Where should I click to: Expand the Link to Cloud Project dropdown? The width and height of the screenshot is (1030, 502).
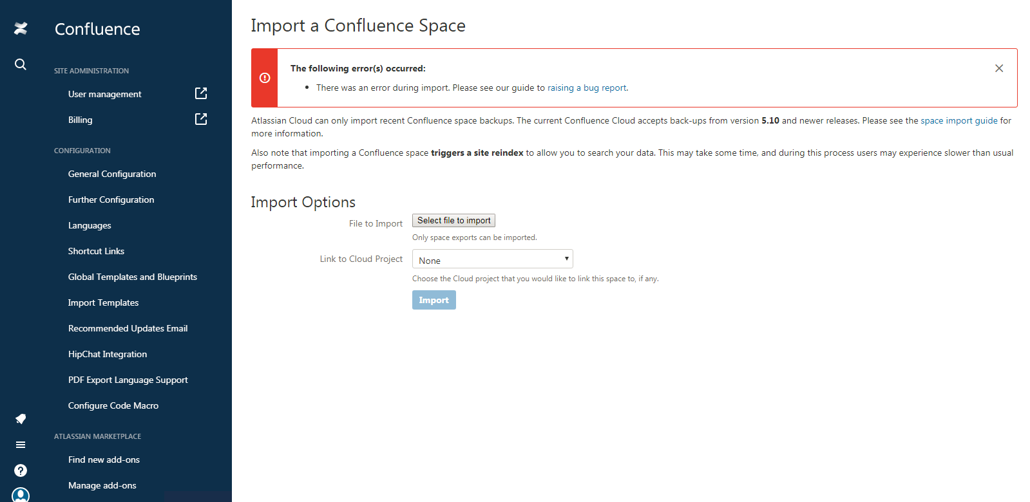pos(493,259)
